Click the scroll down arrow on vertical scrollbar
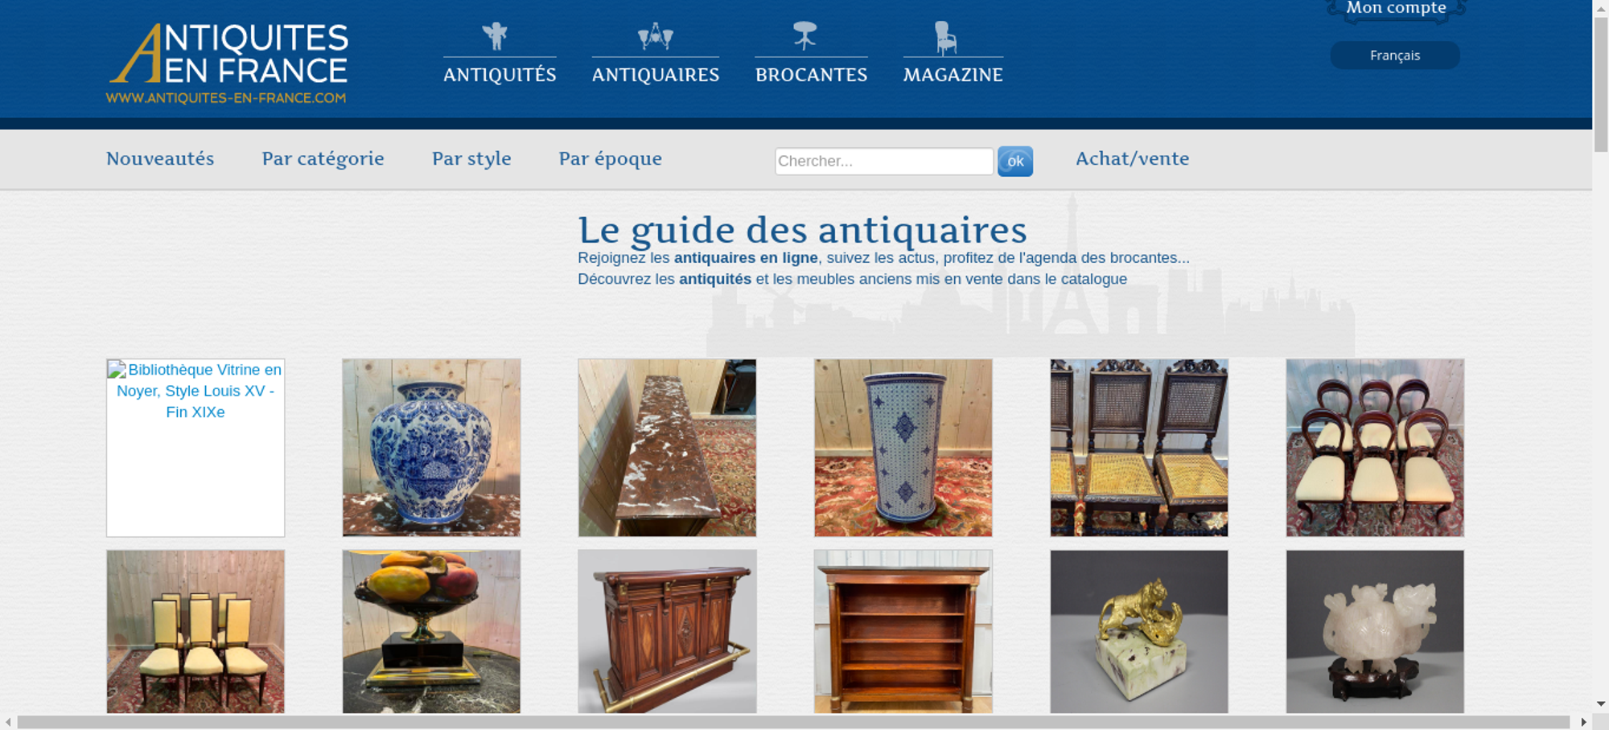 [1601, 704]
